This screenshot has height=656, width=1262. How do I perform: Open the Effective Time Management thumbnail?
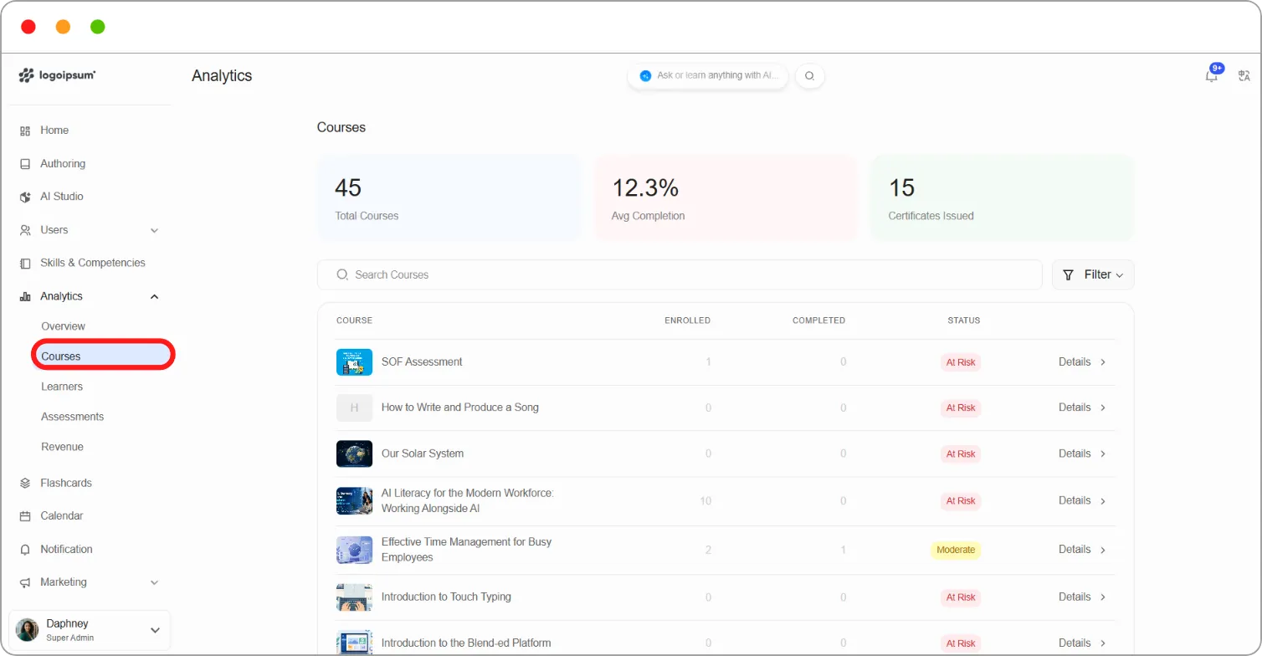(x=354, y=550)
